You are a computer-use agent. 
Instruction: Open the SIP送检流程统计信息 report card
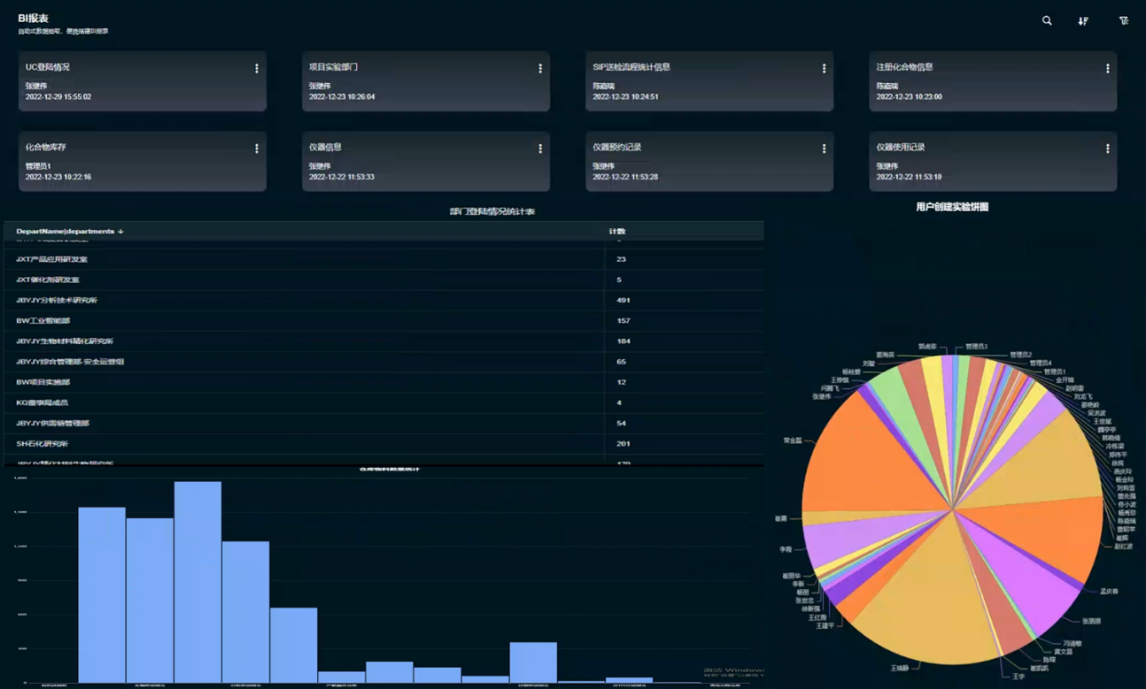pos(709,81)
